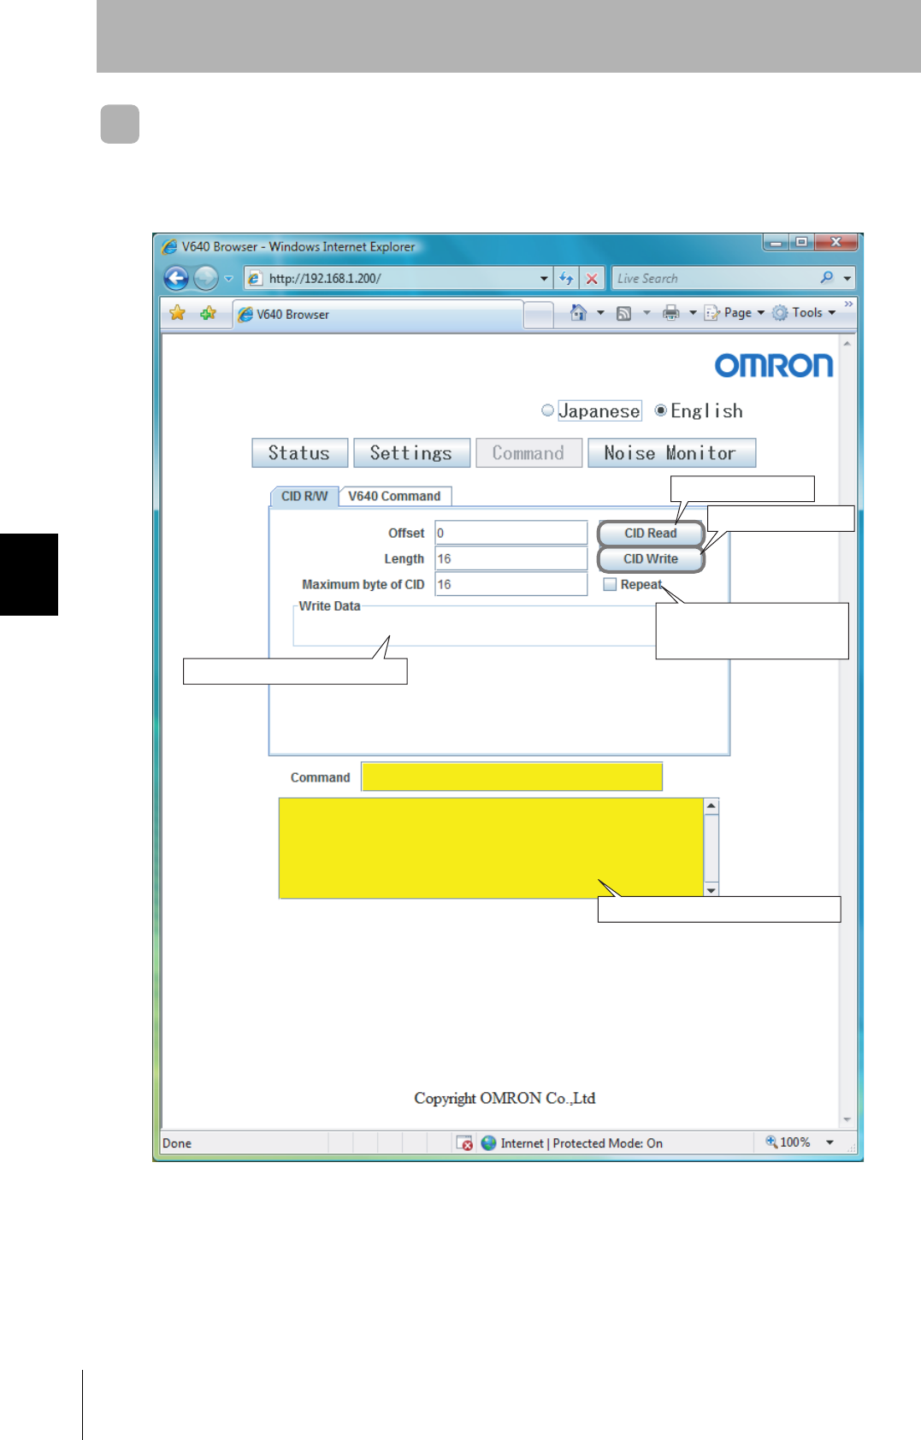Expand the feeds dropdown arrow
The width and height of the screenshot is (921, 1440).
[646, 313]
